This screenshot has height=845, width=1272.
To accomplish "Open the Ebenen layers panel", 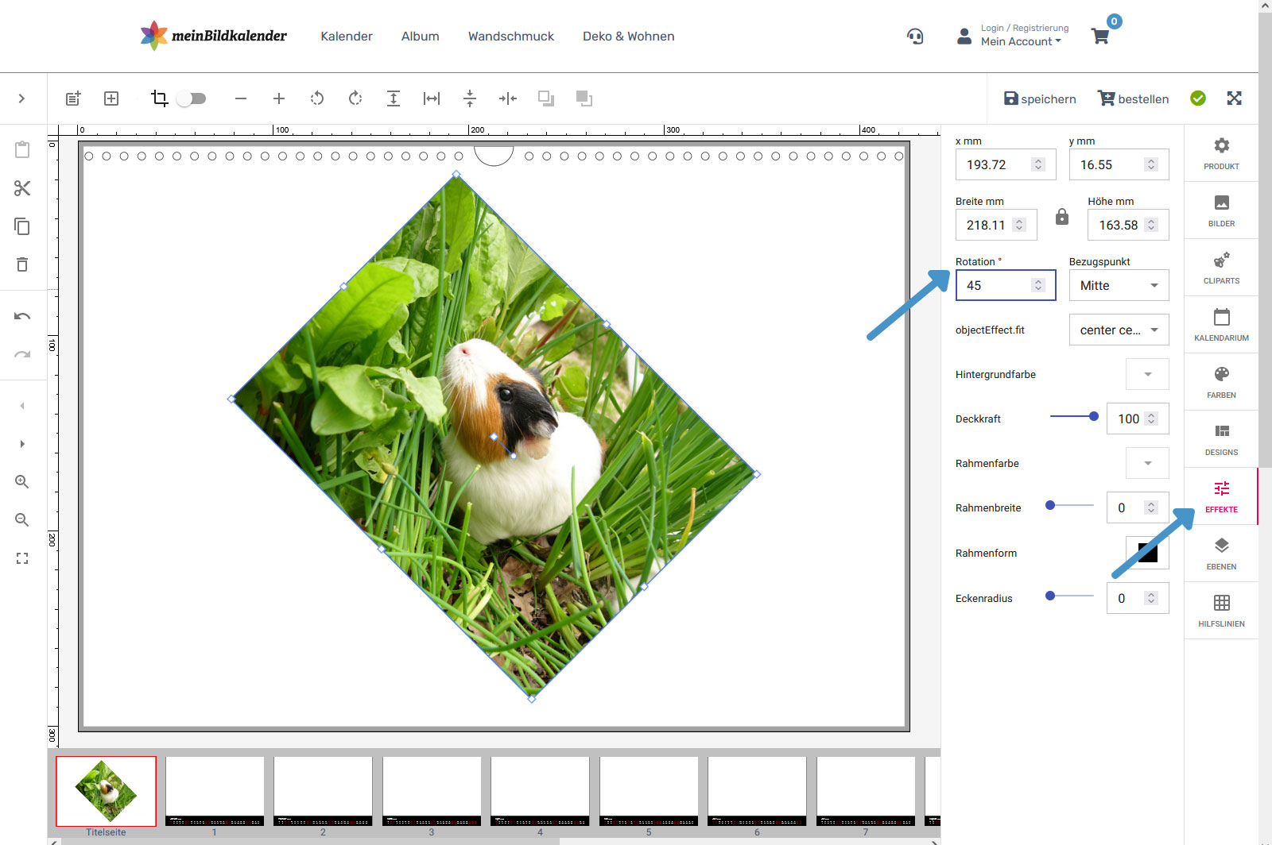I will click(1221, 554).
